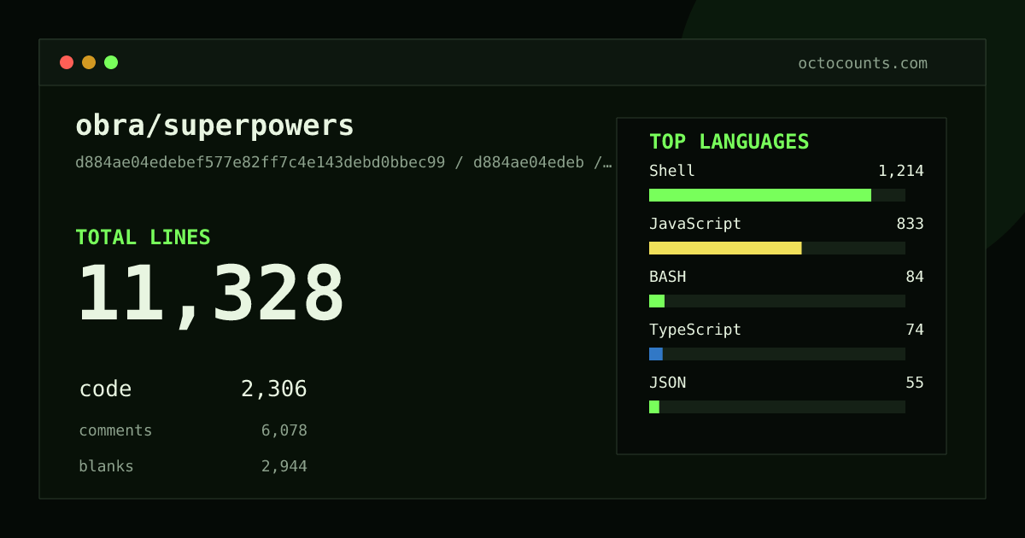The height and width of the screenshot is (538, 1025).
Task: Click the 11,328 total lines number
Action: click(211, 295)
